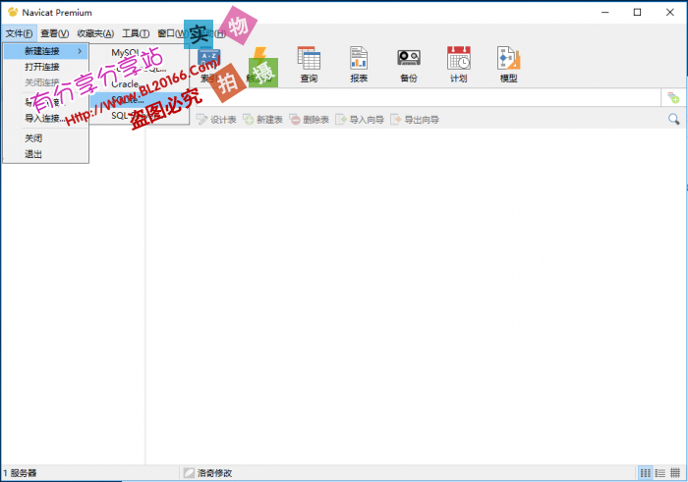Choose 退出 to exit Navicat
Viewport: 688px width, 482px height.
46,154
